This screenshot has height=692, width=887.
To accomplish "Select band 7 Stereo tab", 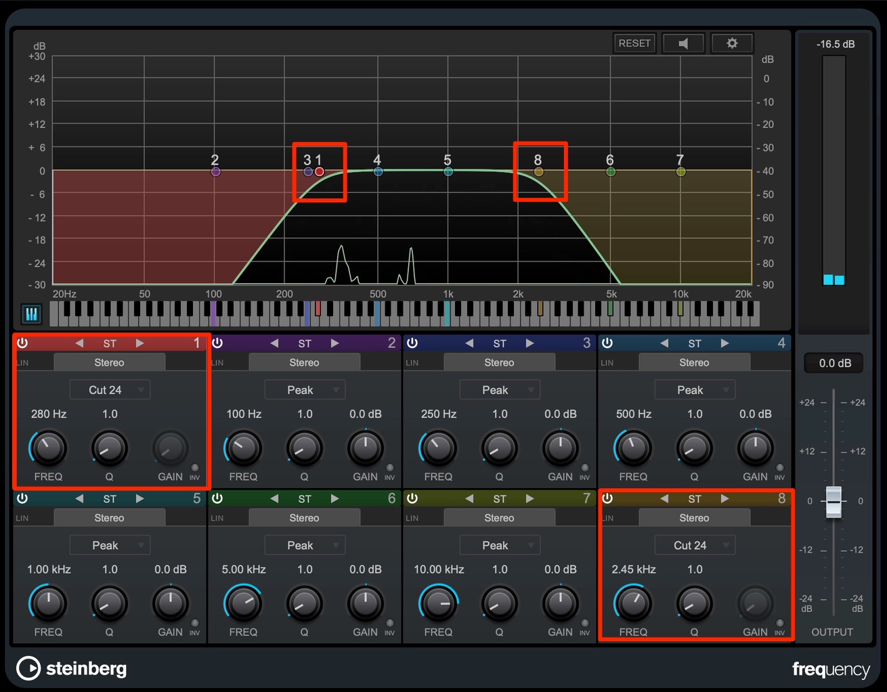I will [499, 518].
